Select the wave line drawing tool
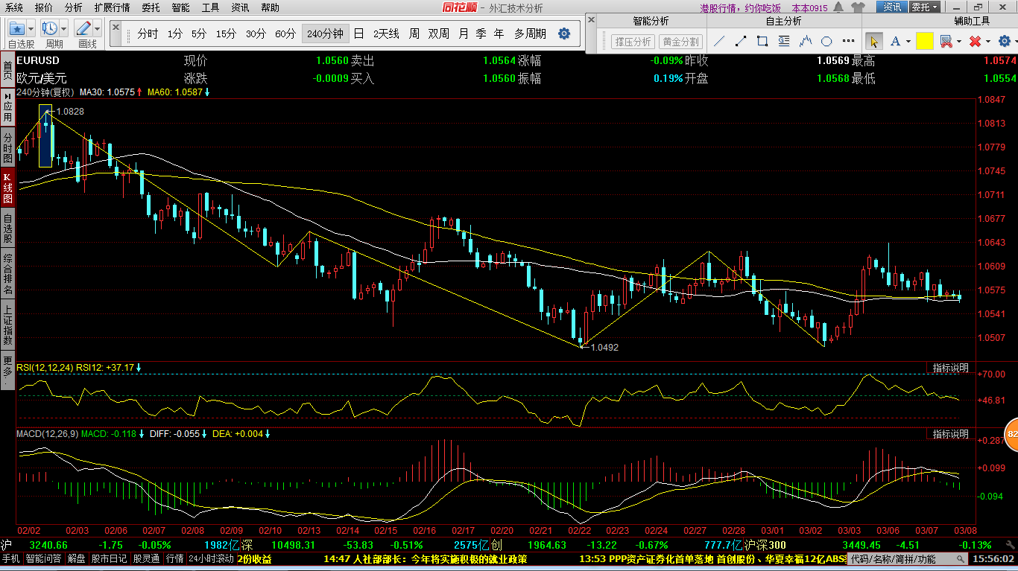Viewport: 1018px width, 571px height. click(x=806, y=41)
